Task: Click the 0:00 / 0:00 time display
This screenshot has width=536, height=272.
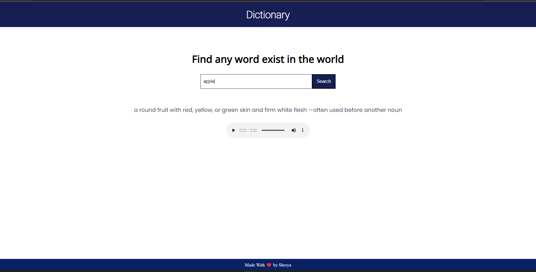Action: coord(248,130)
